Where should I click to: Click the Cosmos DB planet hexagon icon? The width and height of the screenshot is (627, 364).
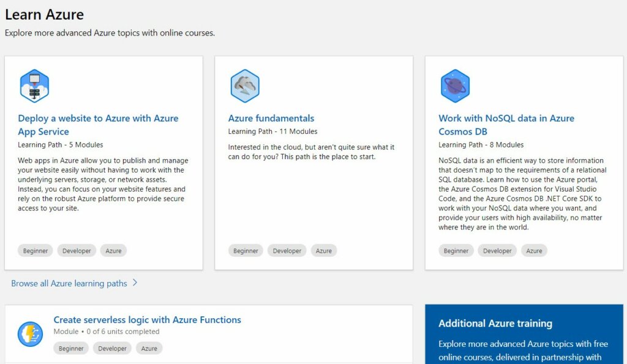click(x=455, y=86)
